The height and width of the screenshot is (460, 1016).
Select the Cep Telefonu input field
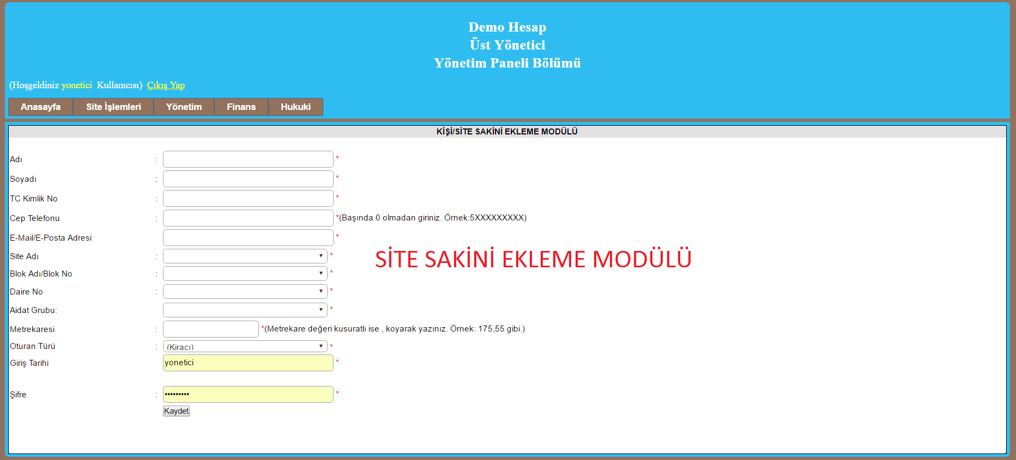click(x=248, y=218)
